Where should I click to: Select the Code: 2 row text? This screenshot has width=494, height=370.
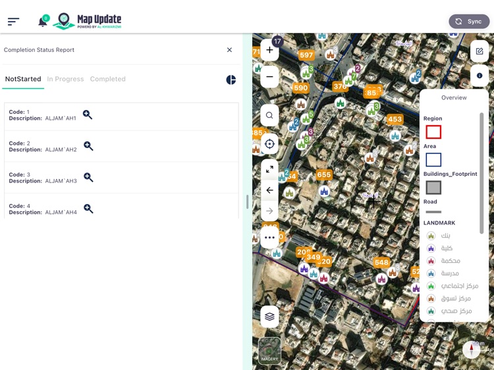click(20, 144)
